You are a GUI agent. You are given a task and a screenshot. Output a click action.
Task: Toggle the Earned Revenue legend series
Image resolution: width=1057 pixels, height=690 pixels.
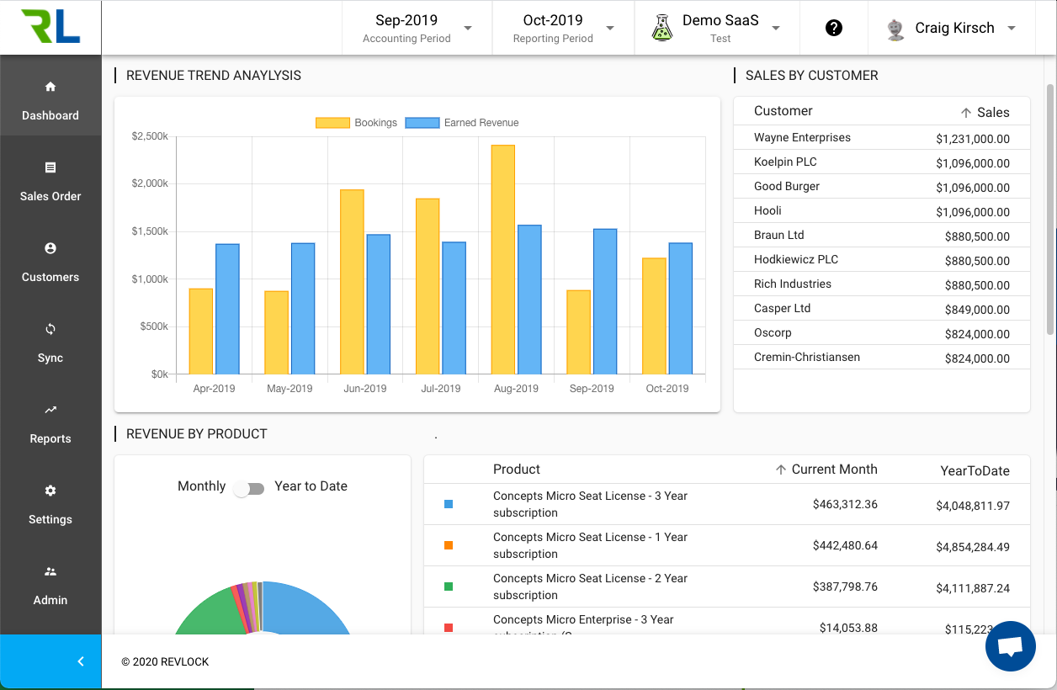pyautogui.click(x=462, y=123)
